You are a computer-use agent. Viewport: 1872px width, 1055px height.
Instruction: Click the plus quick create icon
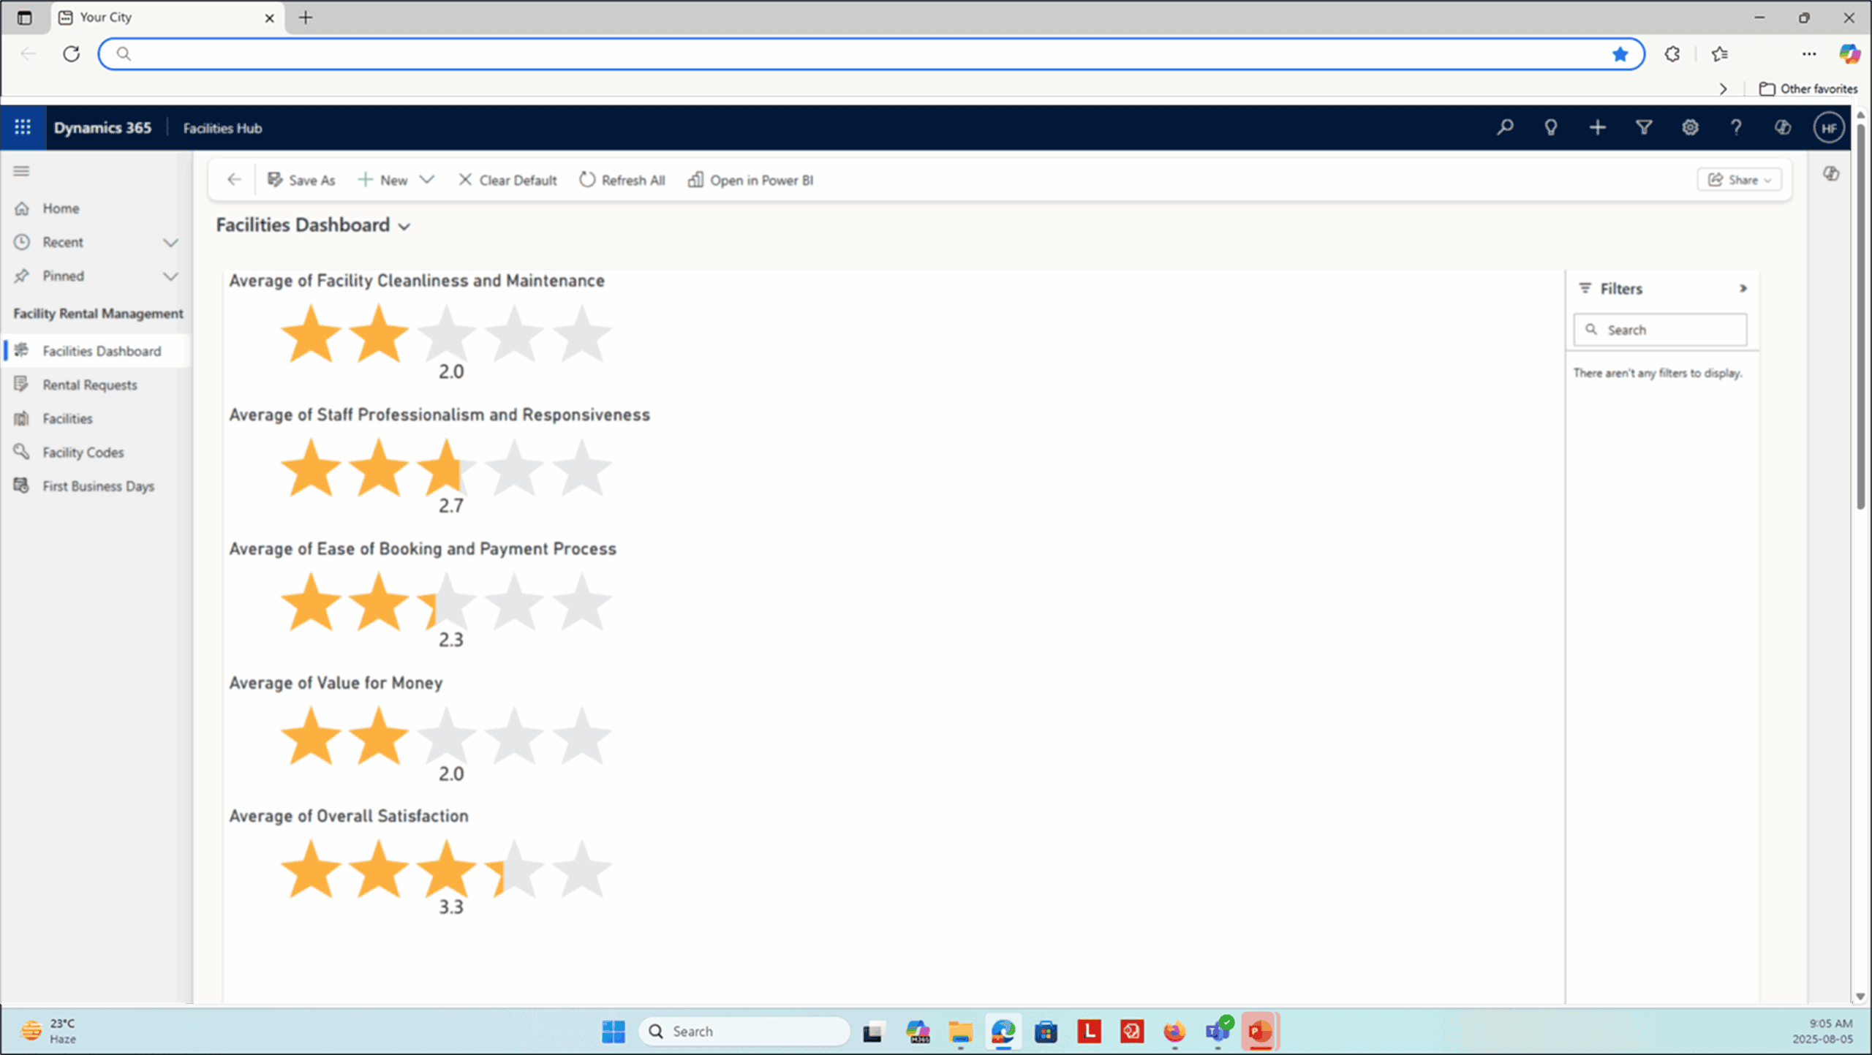(x=1598, y=127)
